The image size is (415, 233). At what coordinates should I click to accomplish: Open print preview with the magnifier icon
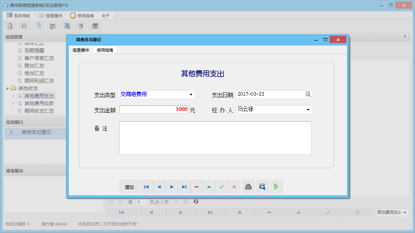(x=262, y=187)
